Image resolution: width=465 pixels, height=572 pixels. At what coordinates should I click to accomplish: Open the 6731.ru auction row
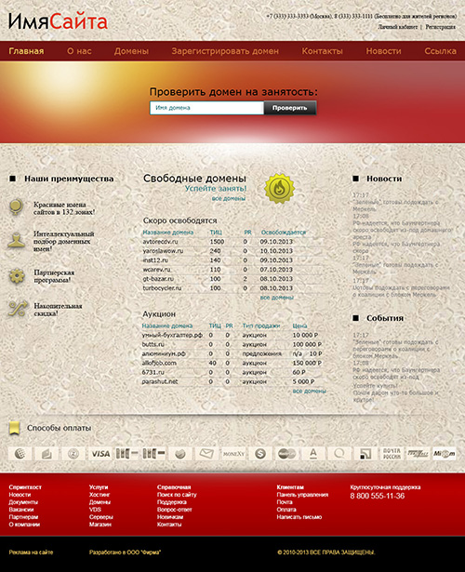point(232,372)
